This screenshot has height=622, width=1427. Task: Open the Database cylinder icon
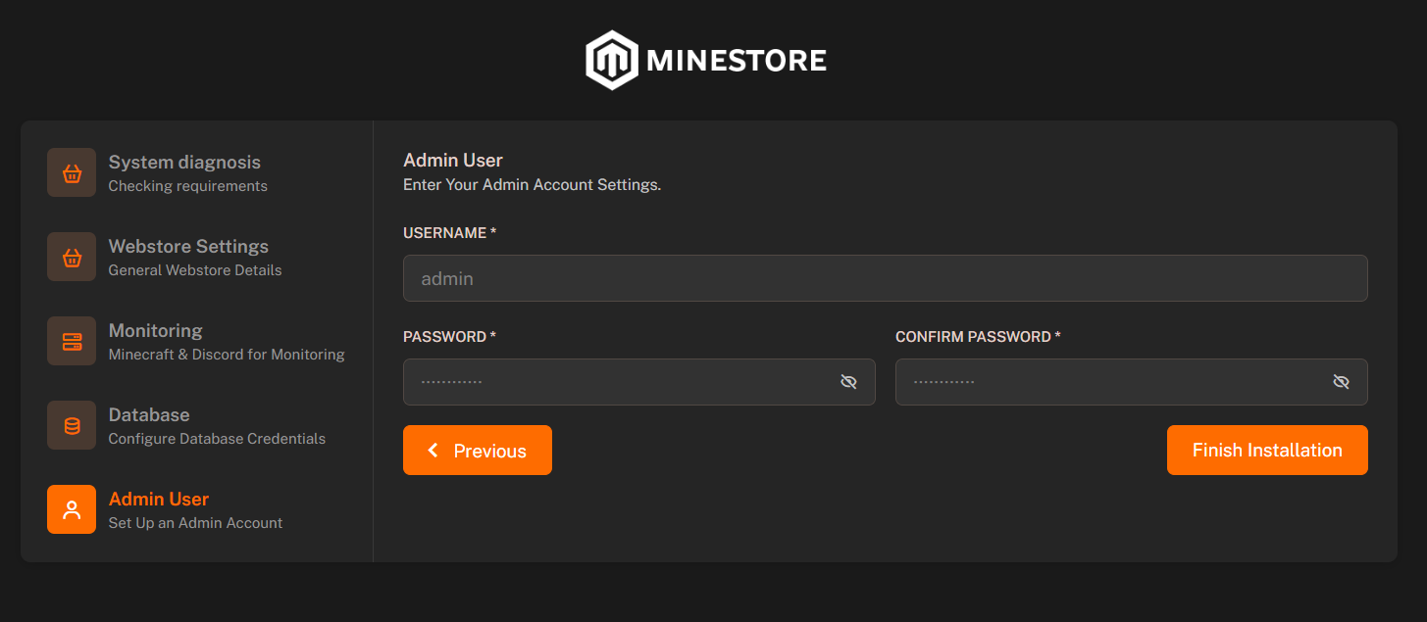71,425
